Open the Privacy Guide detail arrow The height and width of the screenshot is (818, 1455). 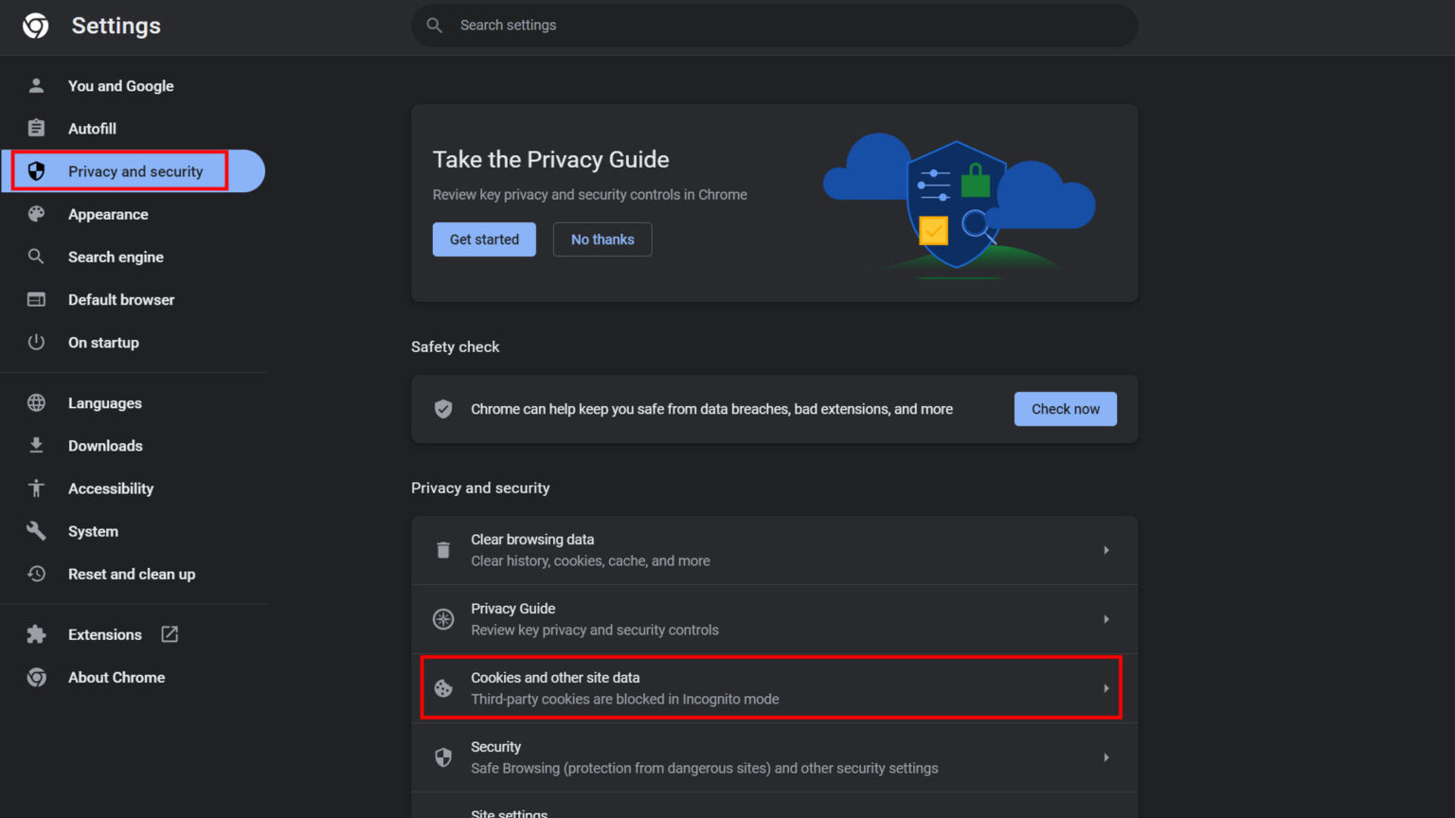1106,619
